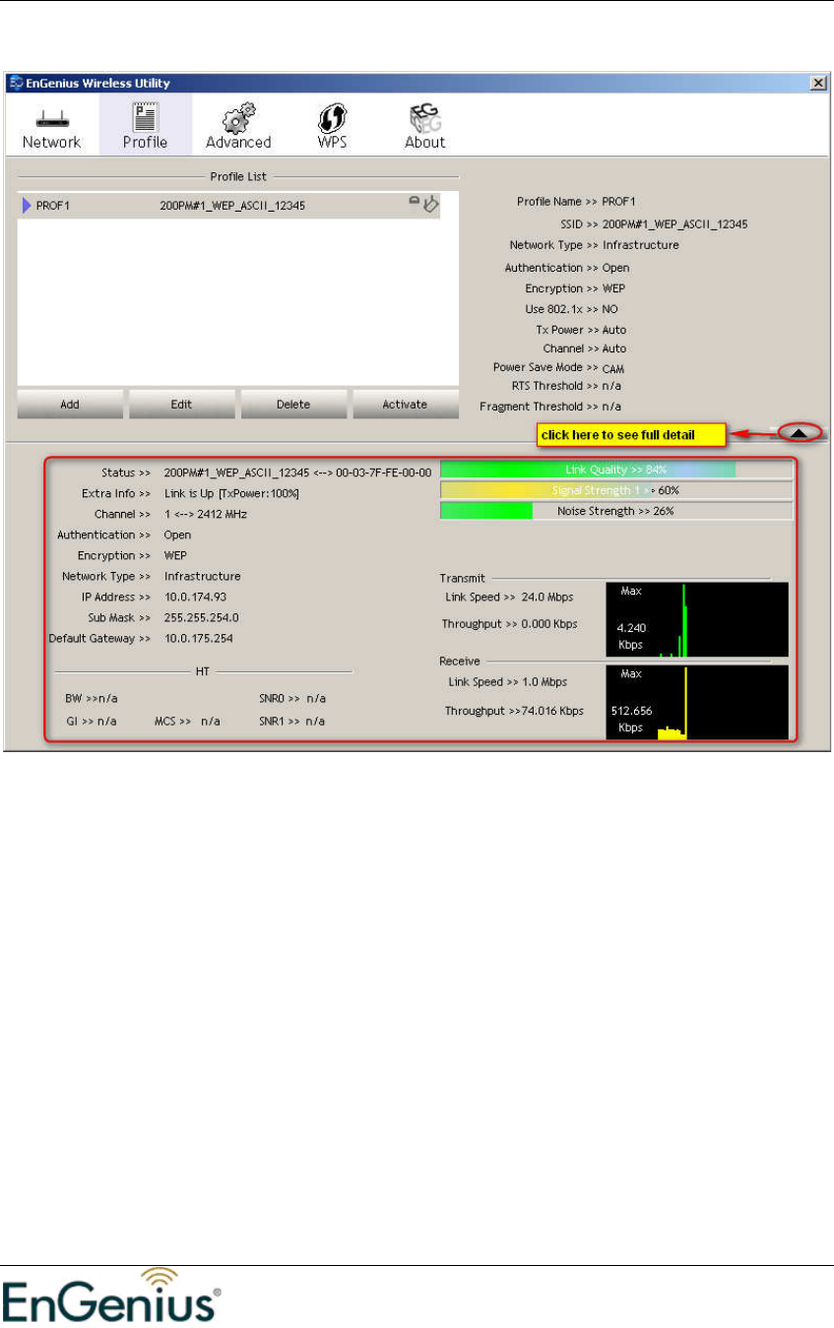Click the Channel value 1 <--> 2412 MHz
Image resolution: width=834 pixels, height=1328 pixels.
207,515
